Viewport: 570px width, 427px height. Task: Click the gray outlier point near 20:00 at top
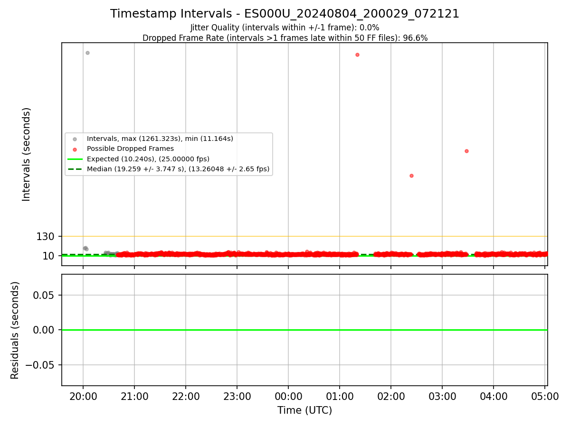coord(87,53)
